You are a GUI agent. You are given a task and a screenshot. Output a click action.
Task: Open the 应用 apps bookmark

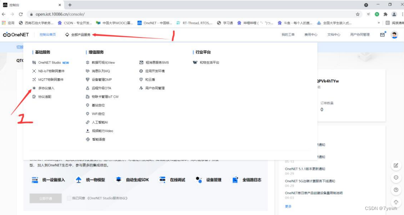8,23
